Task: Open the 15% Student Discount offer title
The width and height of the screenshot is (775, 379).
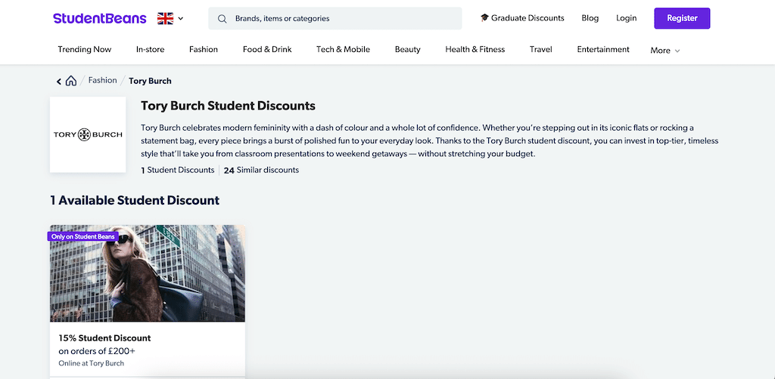Action: tap(104, 338)
